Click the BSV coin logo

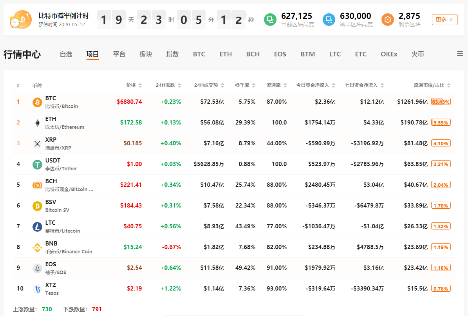37,206
